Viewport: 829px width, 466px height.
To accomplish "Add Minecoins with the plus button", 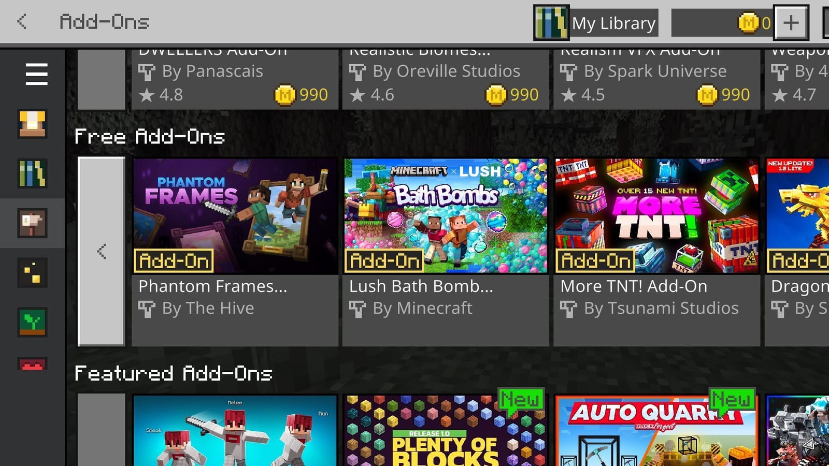I will pos(791,23).
